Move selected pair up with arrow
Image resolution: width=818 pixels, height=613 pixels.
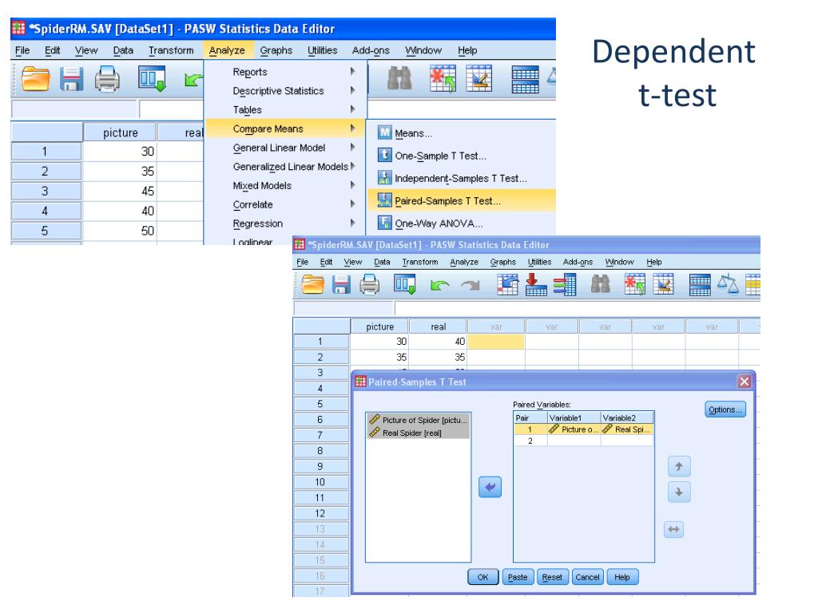(x=679, y=466)
